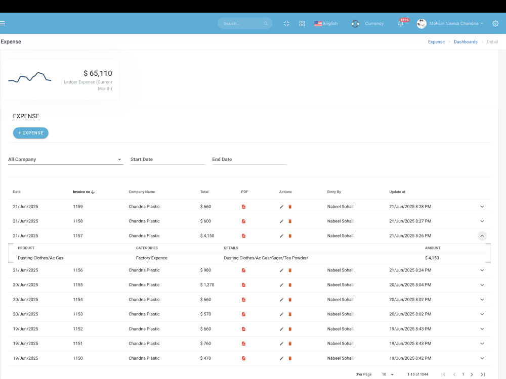The height and width of the screenshot is (379, 506).
Task: Edit invoice 1158 with pencil icon
Action: 281,221
